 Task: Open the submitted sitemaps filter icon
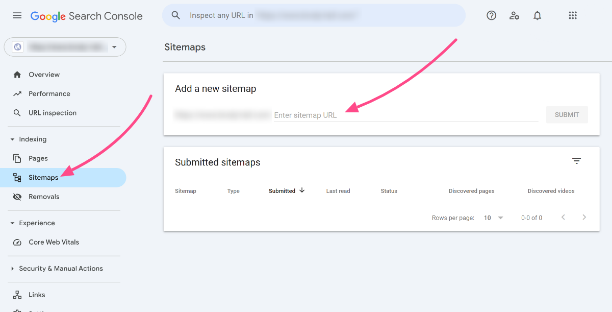tap(576, 161)
